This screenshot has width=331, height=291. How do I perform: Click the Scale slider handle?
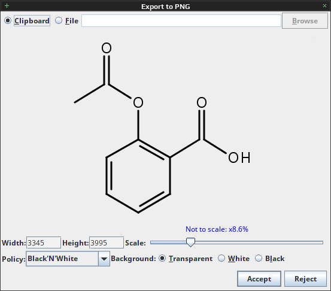tap(190, 242)
